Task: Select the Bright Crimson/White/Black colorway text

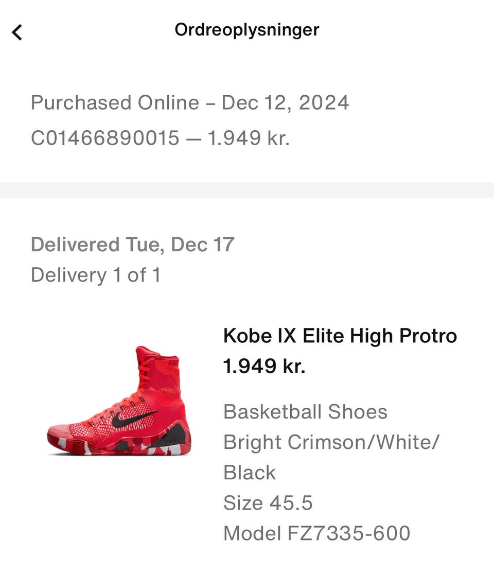Action: (331, 457)
